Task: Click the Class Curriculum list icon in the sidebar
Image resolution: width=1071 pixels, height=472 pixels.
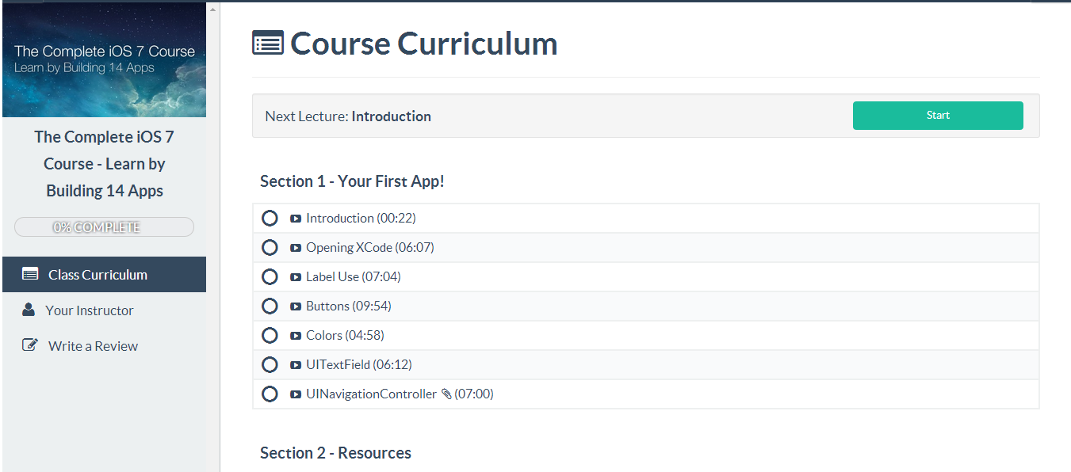Action: [30, 275]
